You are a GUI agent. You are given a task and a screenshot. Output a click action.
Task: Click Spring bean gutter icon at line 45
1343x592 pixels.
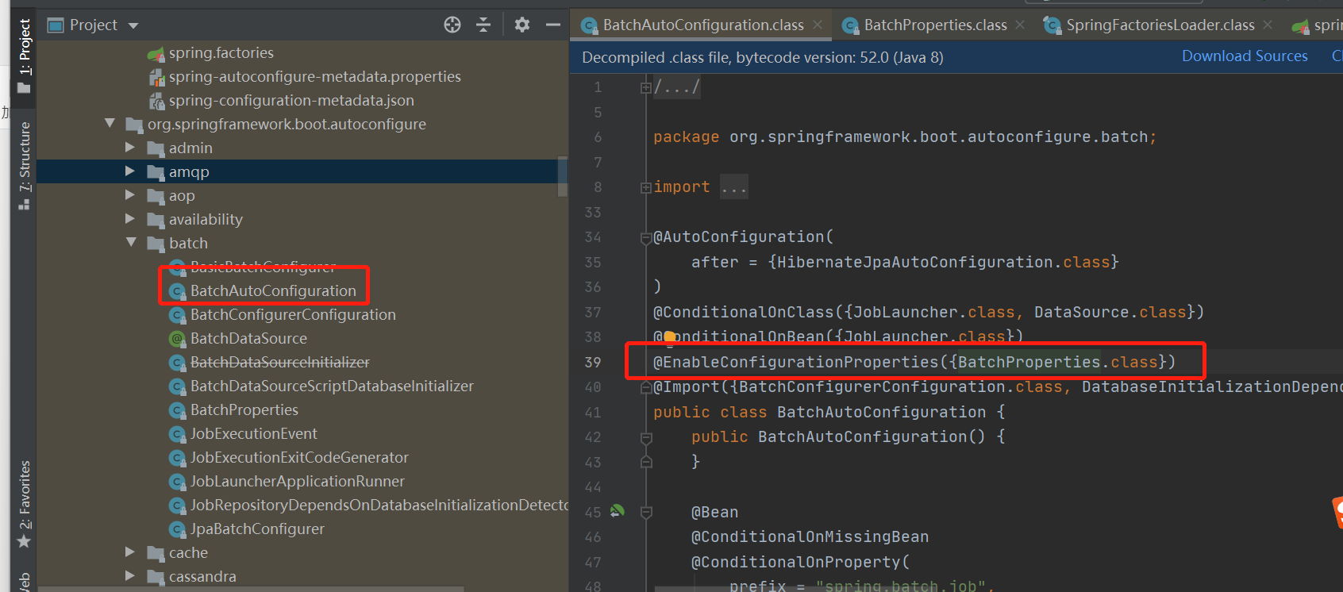[x=618, y=512]
